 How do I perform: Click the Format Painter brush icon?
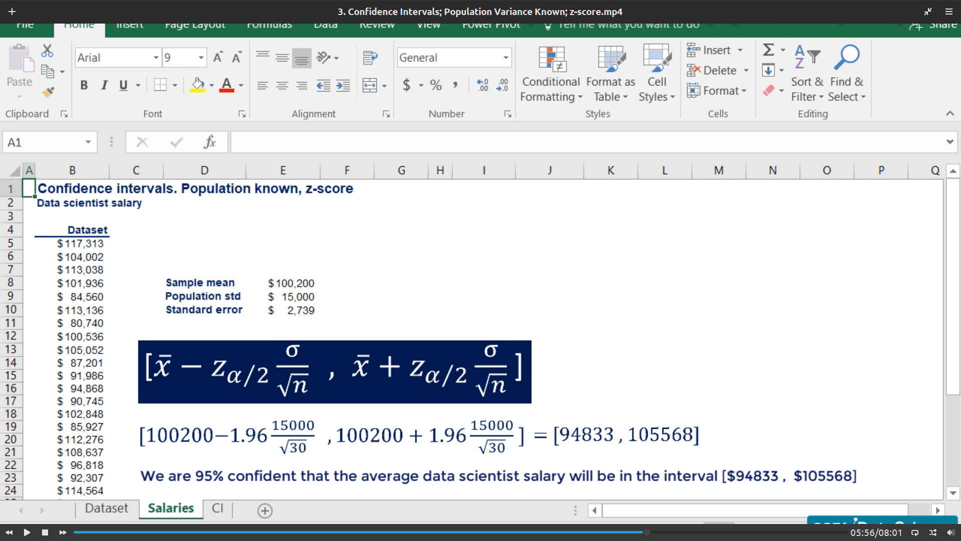coord(48,92)
